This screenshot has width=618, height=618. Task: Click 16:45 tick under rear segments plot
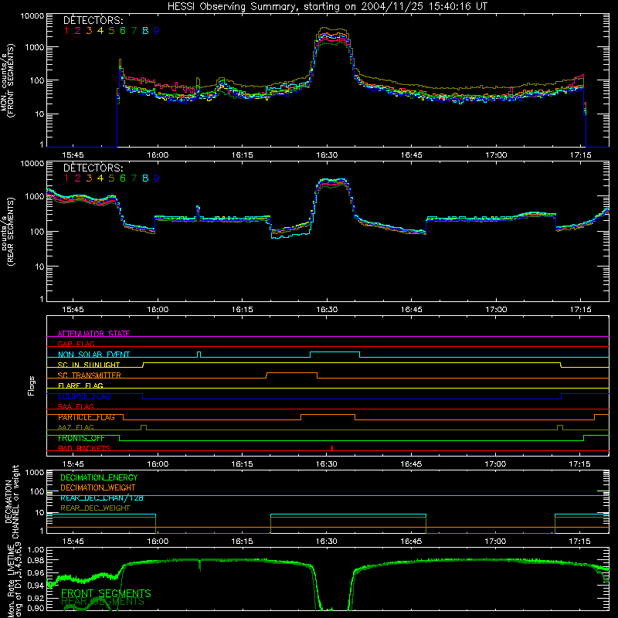point(412,310)
